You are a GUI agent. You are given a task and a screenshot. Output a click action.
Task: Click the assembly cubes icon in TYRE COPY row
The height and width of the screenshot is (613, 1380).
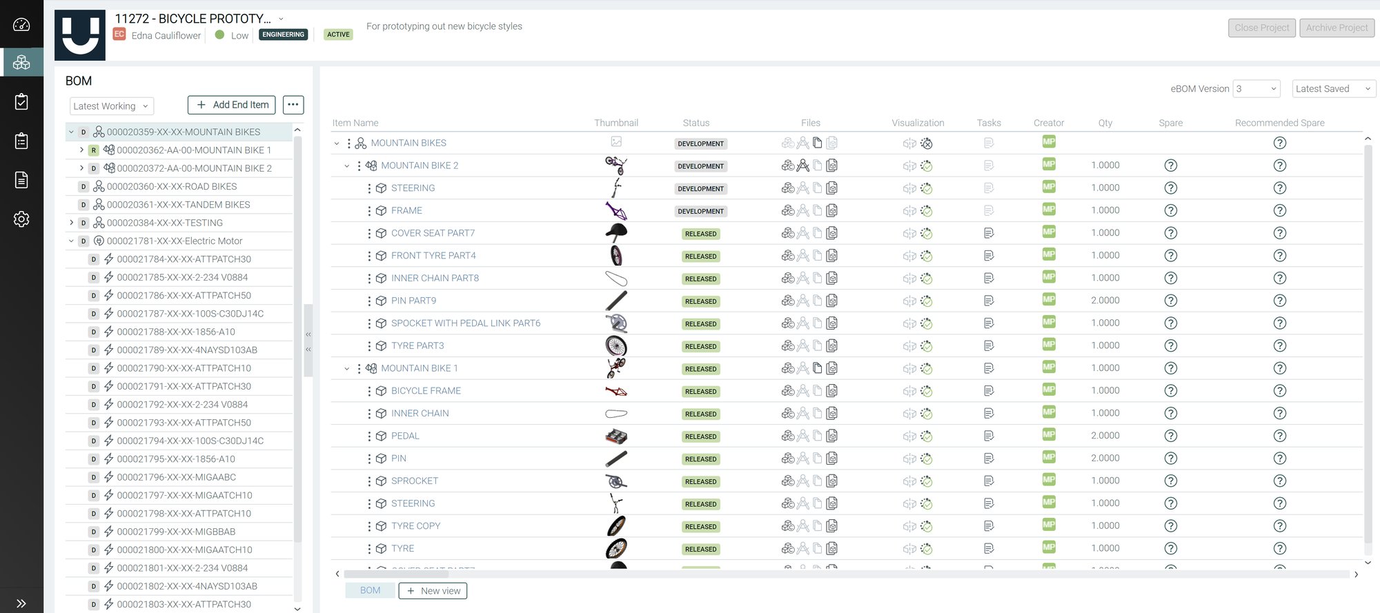pos(788,526)
